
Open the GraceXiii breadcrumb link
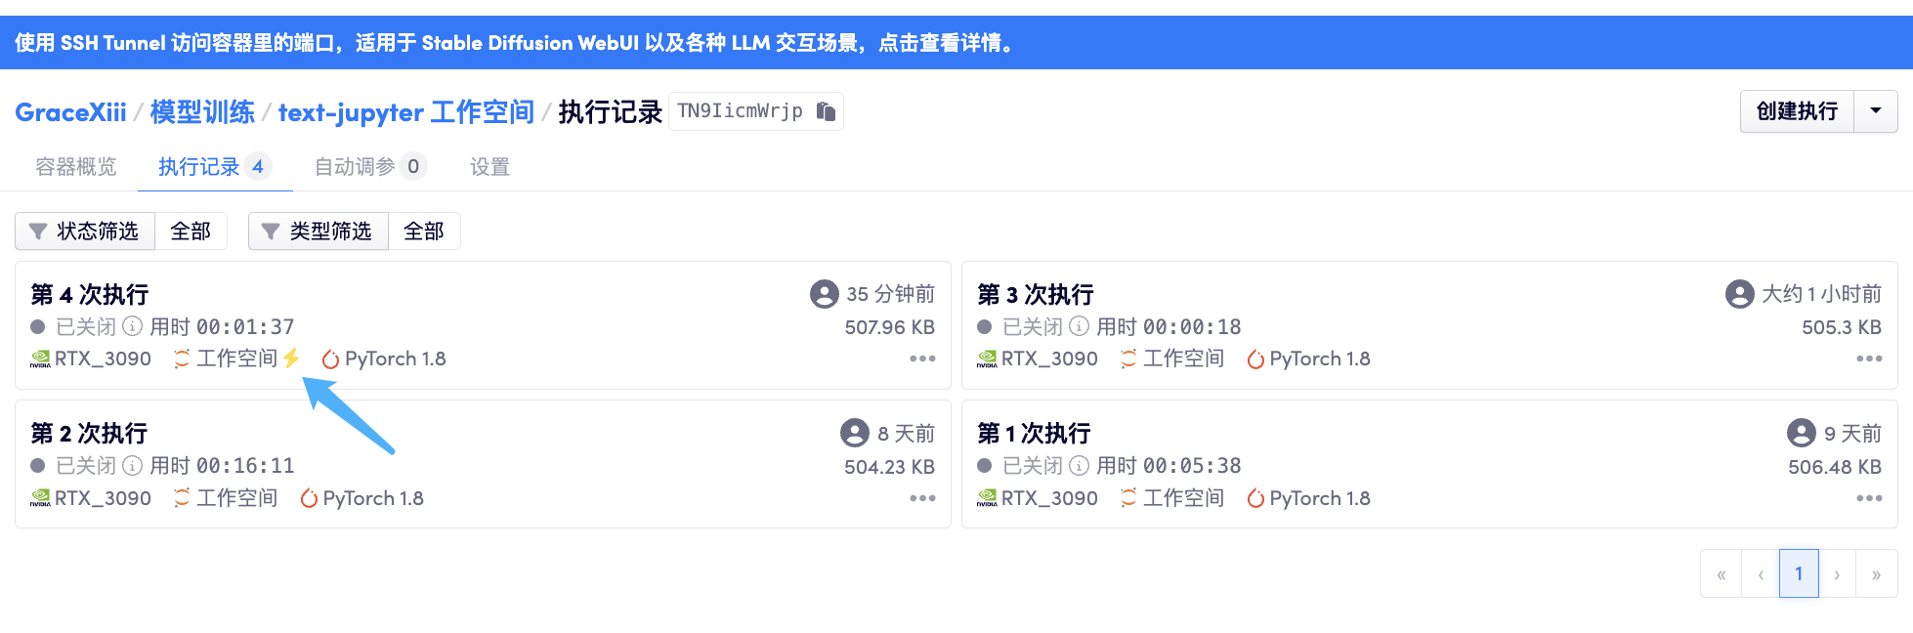pyautogui.click(x=70, y=112)
